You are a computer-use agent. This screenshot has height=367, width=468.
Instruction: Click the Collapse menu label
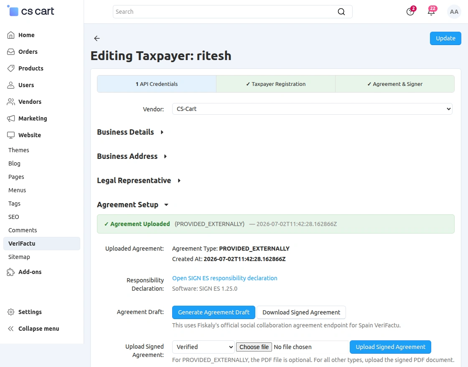click(x=39, y=329)
